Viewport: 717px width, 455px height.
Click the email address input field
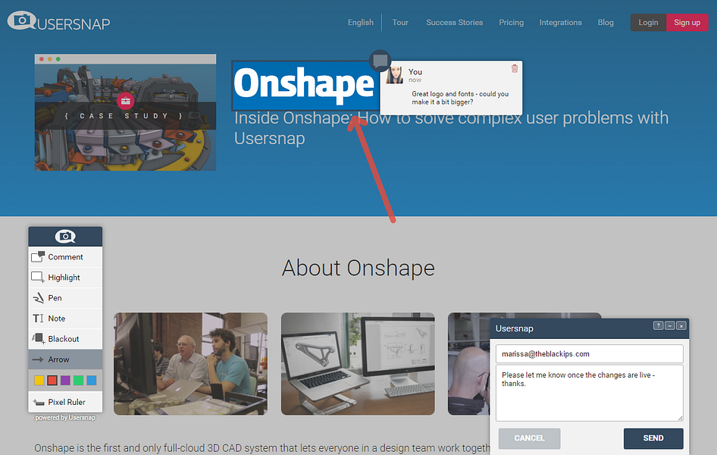click(590, 353)
